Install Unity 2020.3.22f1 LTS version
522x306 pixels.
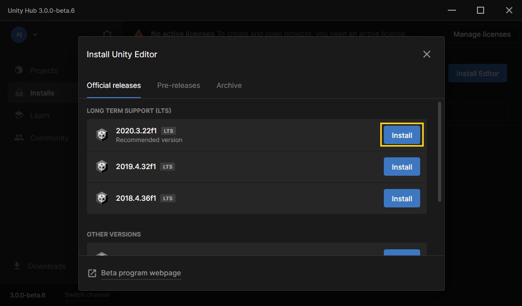pyautogui.click(x=402, y=135)
